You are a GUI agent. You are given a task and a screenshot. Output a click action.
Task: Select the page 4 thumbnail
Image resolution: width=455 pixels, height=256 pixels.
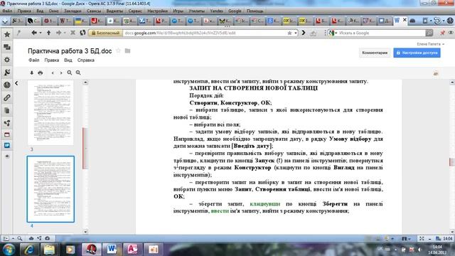click(50, 189)
